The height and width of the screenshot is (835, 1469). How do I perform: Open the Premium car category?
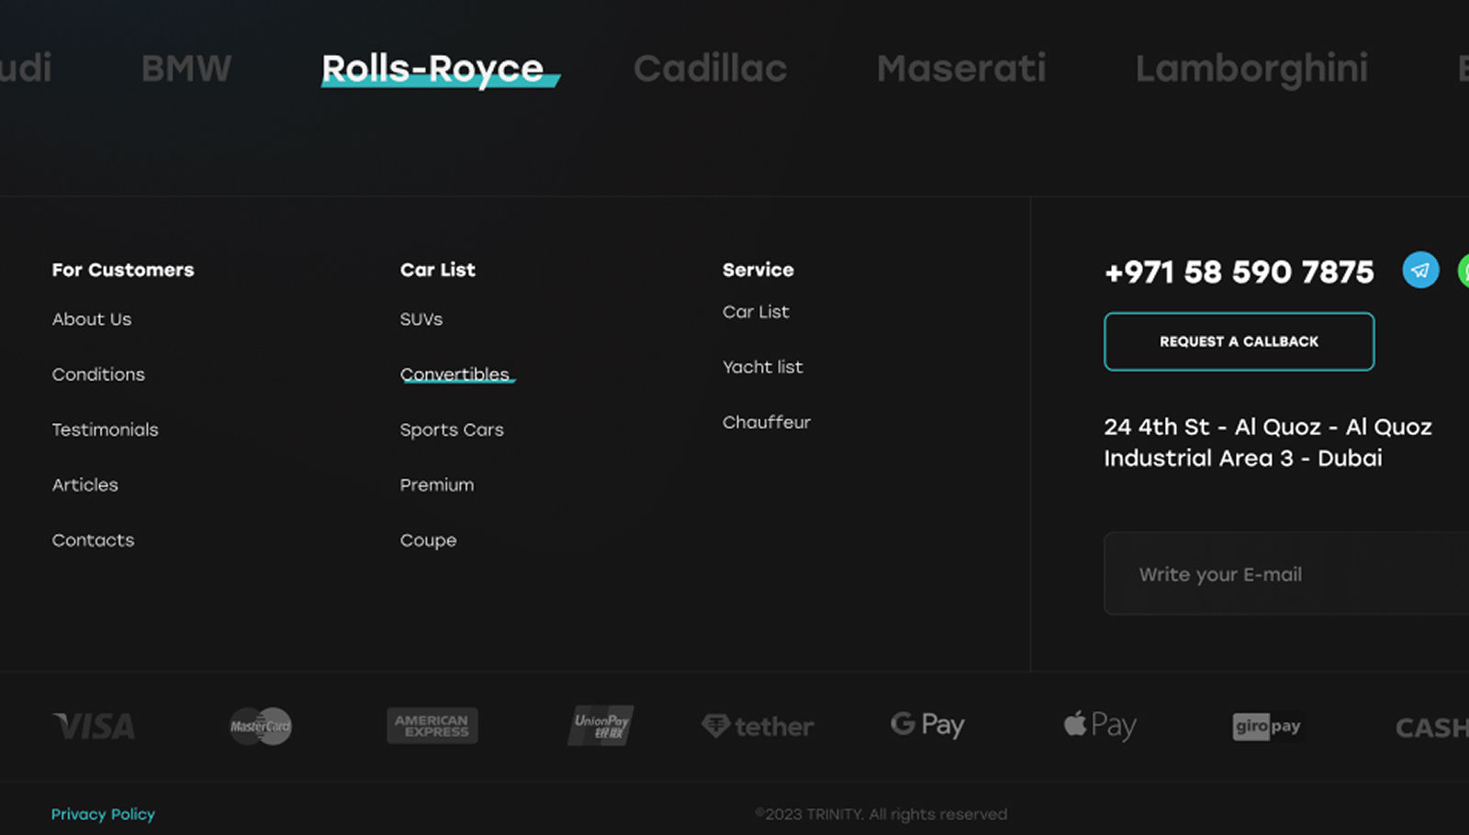(437, 484)
